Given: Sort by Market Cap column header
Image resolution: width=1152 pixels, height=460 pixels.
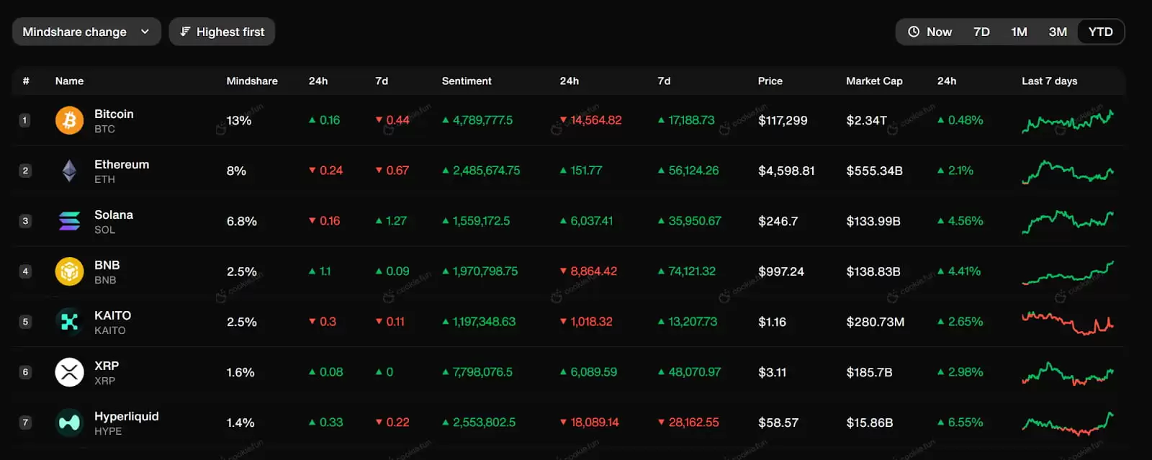Looking at the screenshot, I should [x=874, y=81].
